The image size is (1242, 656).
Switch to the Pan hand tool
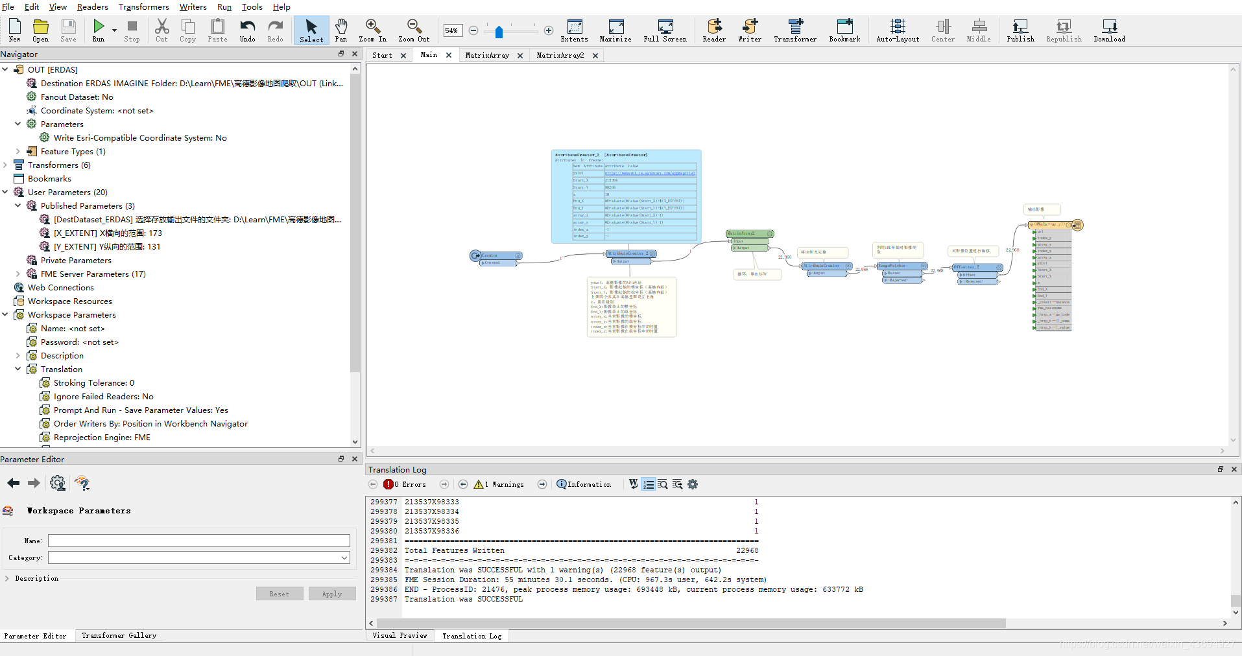[x=341, y=30]
